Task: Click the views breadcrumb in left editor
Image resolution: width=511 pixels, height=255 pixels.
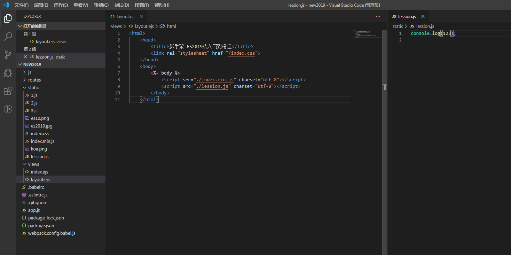Action: tap(116, 26)
